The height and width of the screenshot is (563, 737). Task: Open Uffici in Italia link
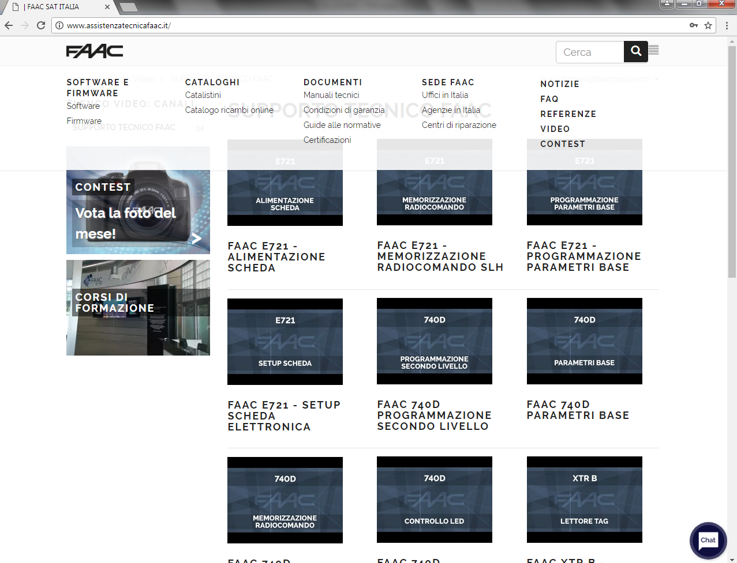click(445, 95)
